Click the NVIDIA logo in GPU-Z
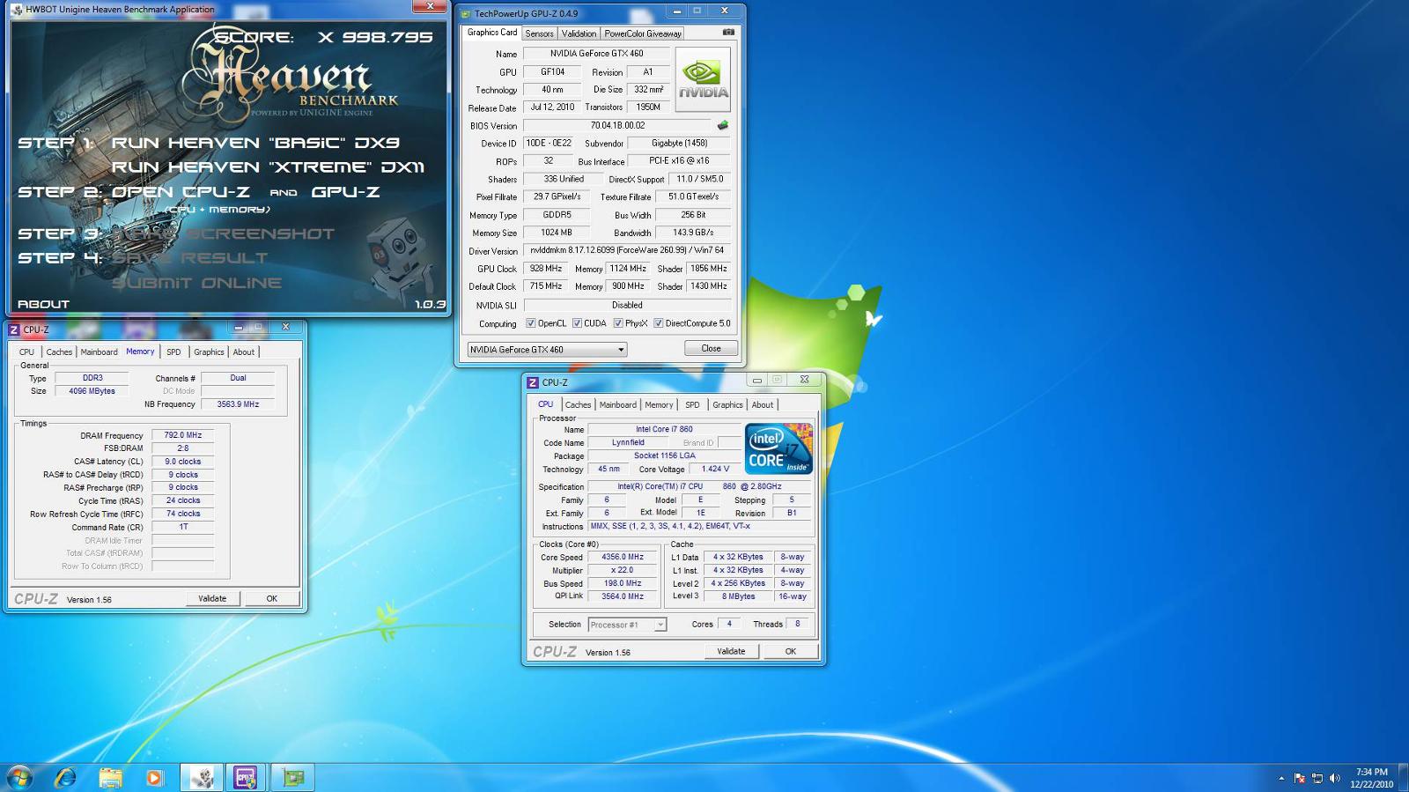 point(703,79)
